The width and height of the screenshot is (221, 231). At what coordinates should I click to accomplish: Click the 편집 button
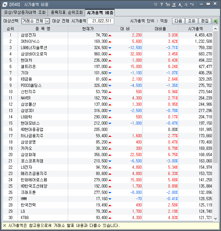coord(205,21)
